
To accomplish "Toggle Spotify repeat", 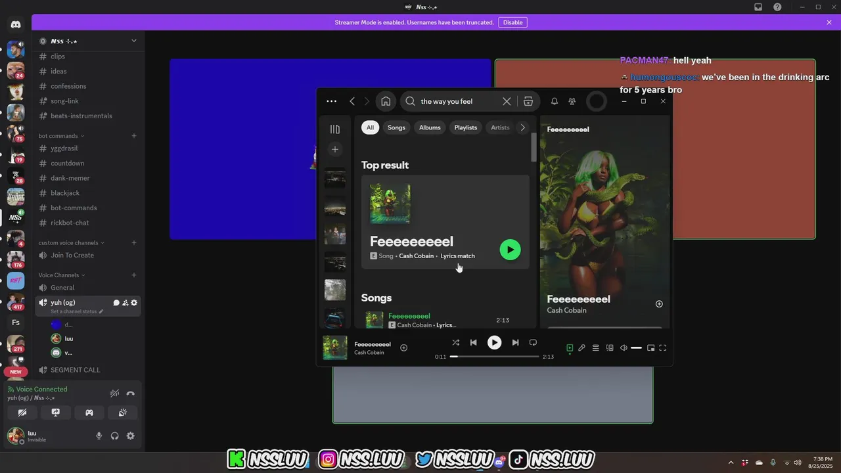I will (533, 342).
